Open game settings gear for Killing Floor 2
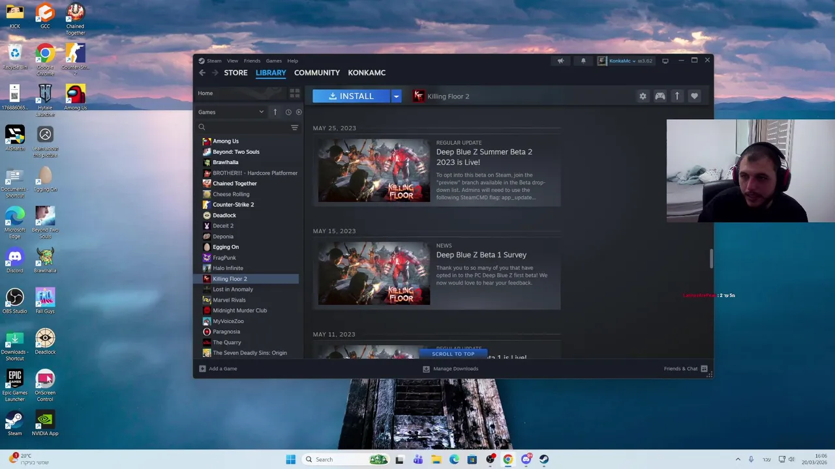Screen dimensions: 835x469 tap(643, 96)
